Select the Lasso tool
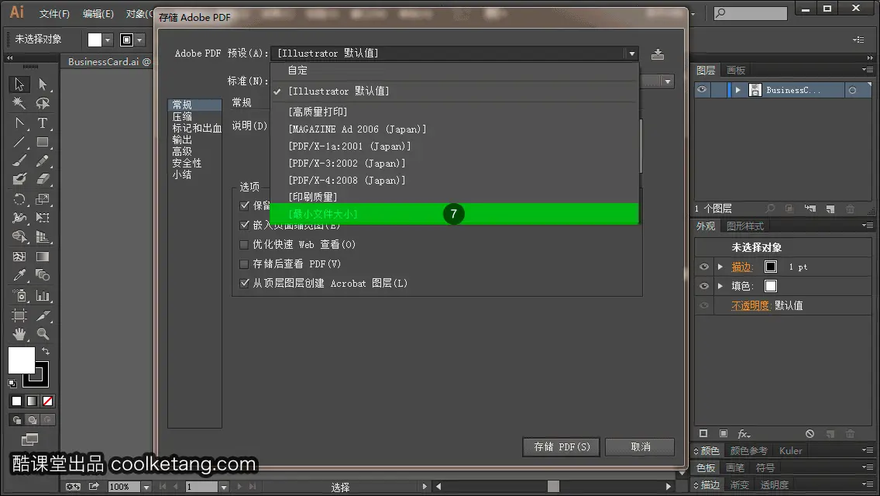Viewport: 880px width, 496px height. [x=43, y=103]
